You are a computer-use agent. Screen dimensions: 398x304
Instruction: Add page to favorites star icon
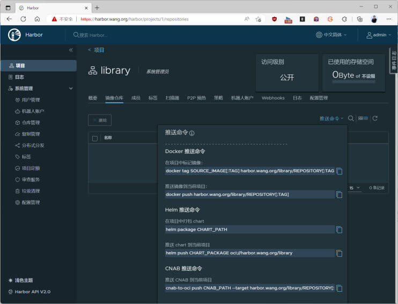tap(259, 19)
